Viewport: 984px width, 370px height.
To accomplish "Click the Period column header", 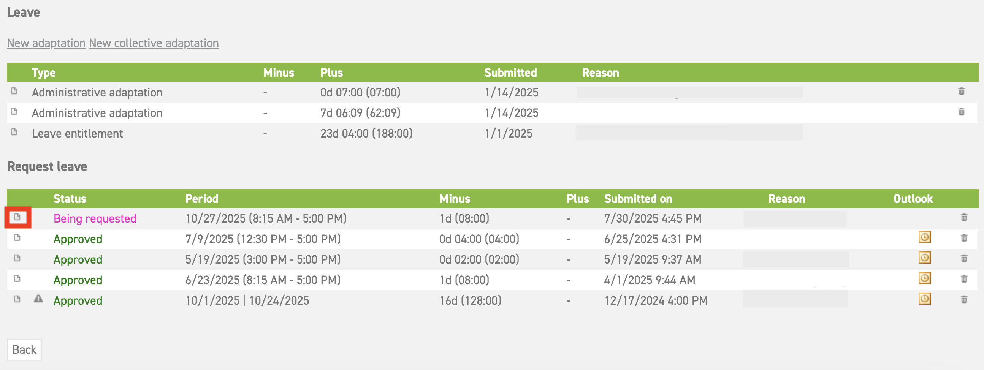I will tap(202, 199).
